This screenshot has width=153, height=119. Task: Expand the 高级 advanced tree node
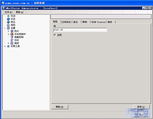click(x=8, y=43)
